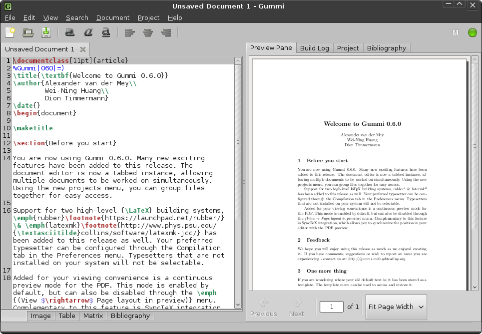Open the Document menu
The height and width of the screenshot is (334, 482).
click(x=112, y=17)
